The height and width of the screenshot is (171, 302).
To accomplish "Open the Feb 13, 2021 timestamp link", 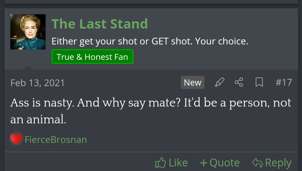I will tap(37, 83).
